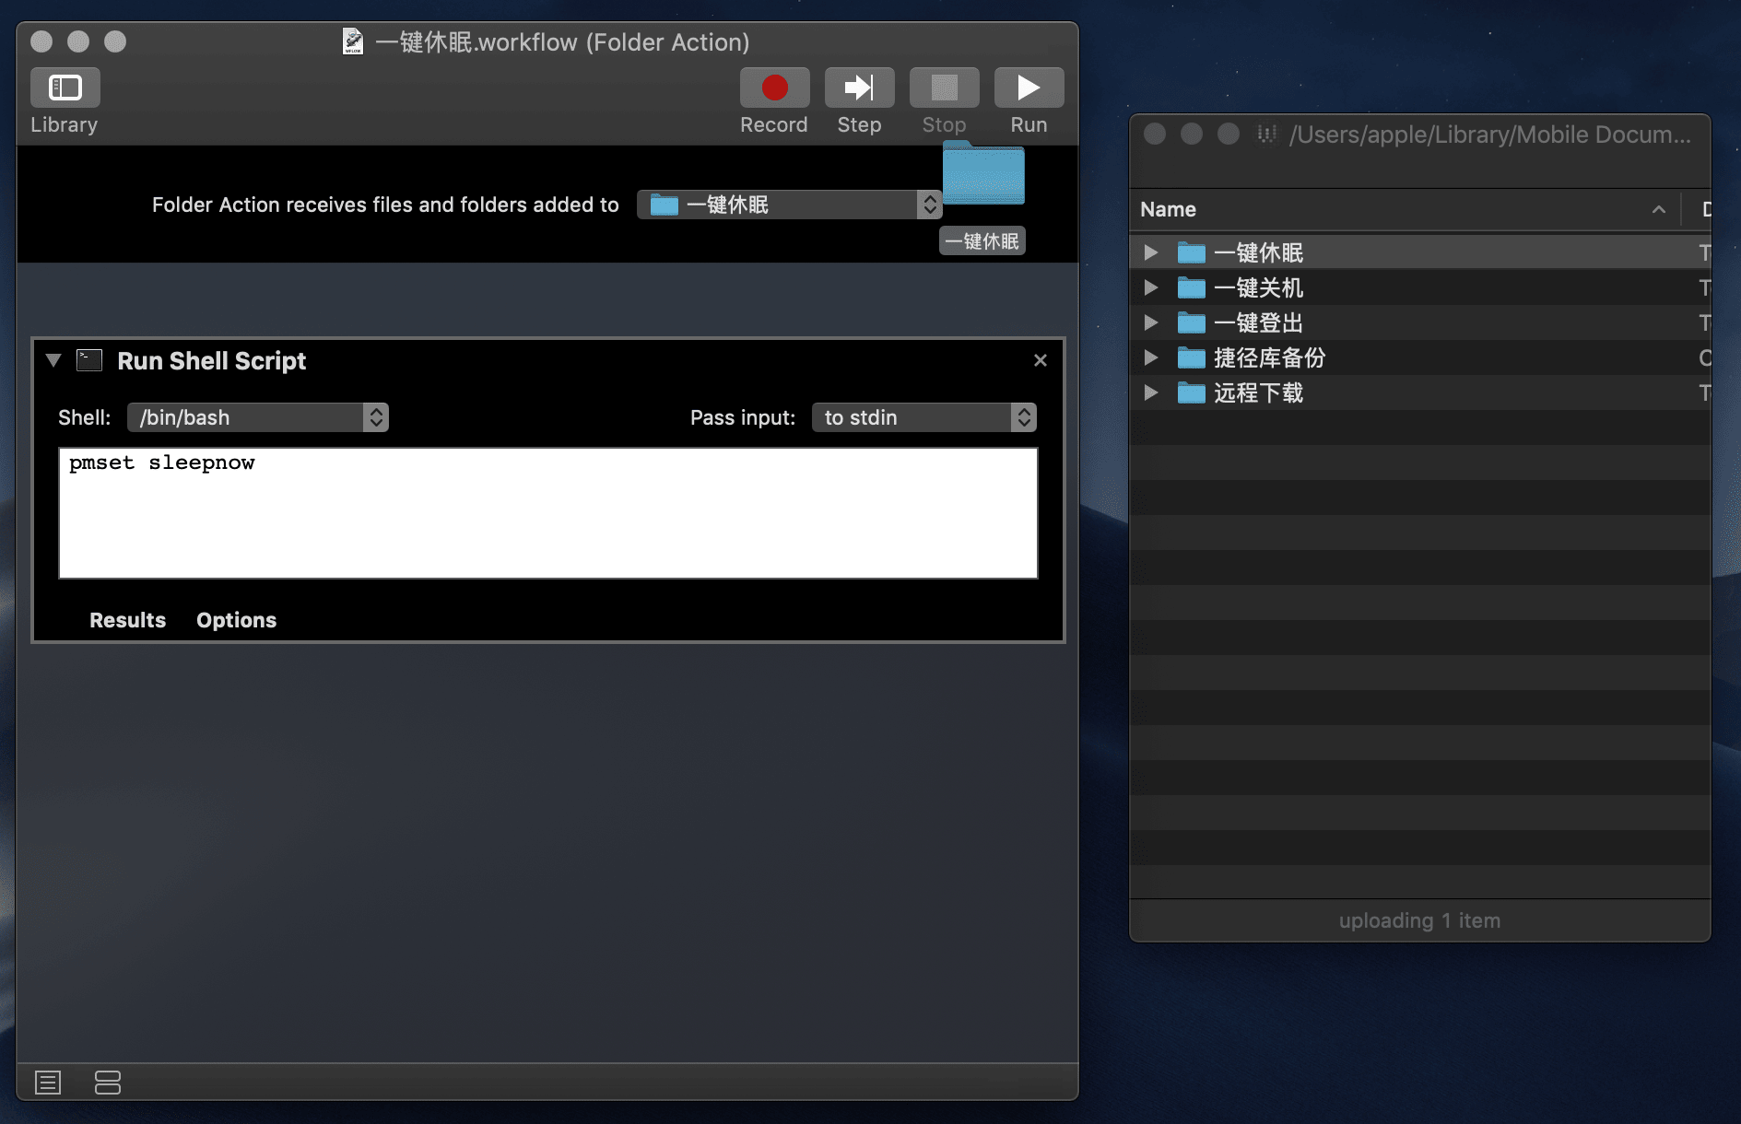Expand the 远程下载 folder in Finder

click(1150, 392)
